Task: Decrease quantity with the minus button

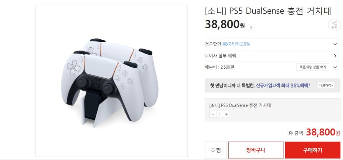Action: point(213,114)
